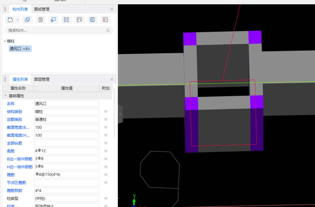Click the green Y axis indicator
315x207 pixels.
click(x=134, y=200)
